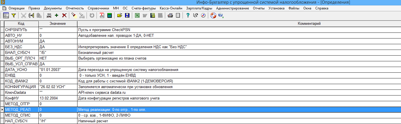Click the red X delete record icon
The height and width of the screenshot is (124, 401).
(64, 16)
